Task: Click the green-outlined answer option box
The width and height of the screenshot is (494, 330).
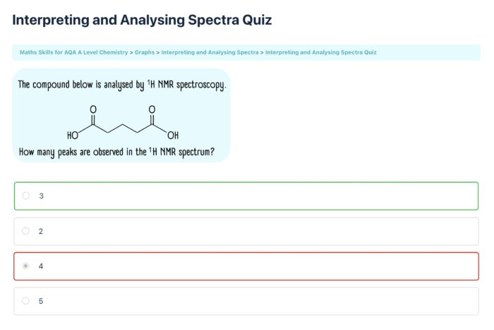Action: 246,196
